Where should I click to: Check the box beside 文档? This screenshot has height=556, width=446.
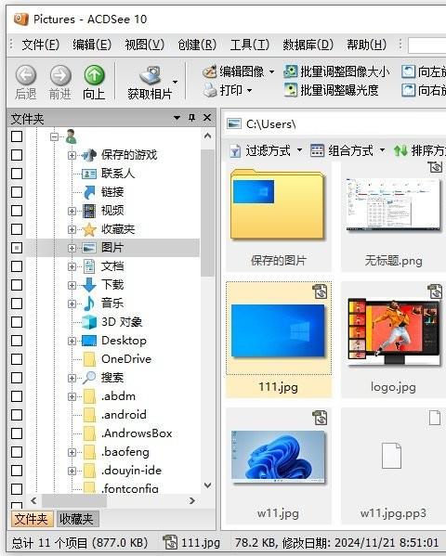pos(17,266)
